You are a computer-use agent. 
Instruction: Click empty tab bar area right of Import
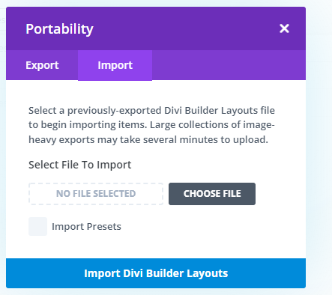click(x=229, y=65)
